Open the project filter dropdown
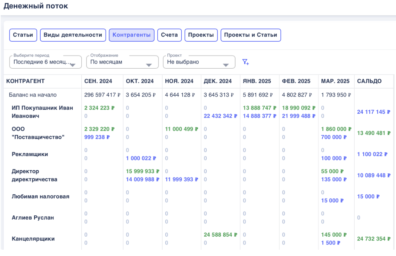The image size is (396, 256). [199, 62]
